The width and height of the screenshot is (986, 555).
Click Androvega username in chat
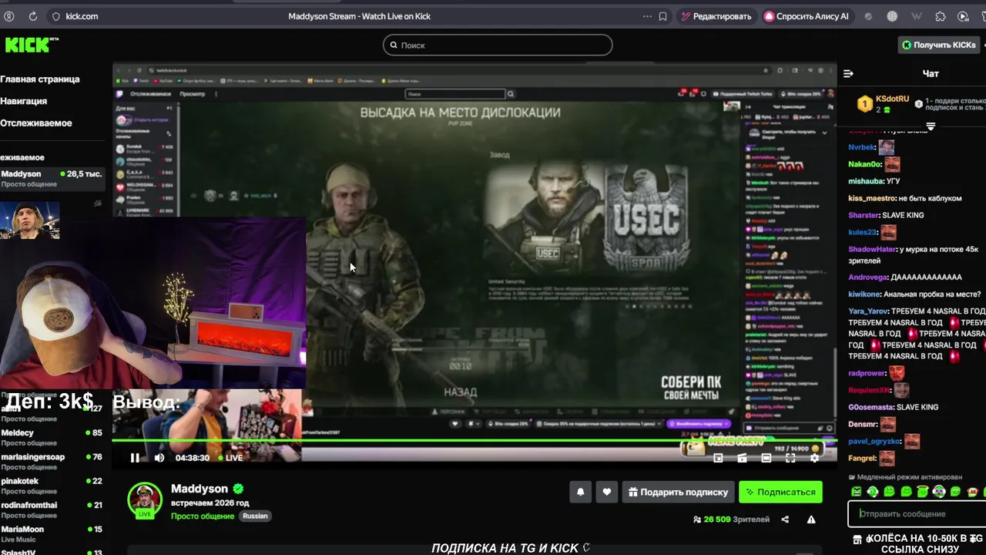pyautogui.click(x=867, y=277)
